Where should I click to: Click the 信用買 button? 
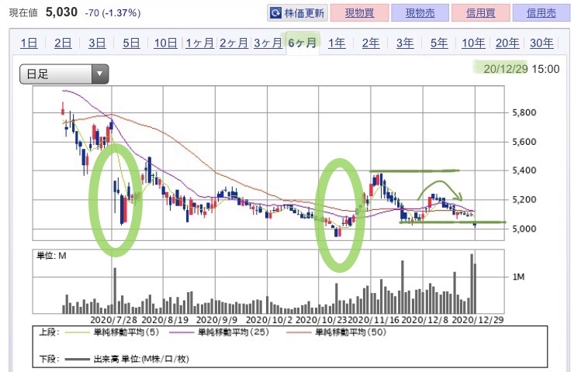click(x=481, y=13)
